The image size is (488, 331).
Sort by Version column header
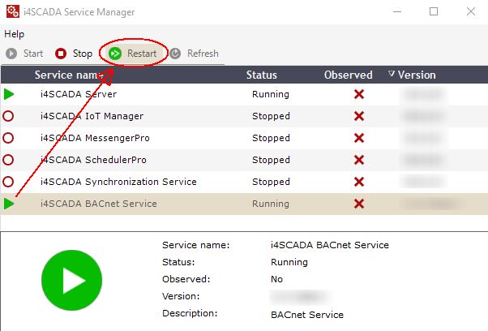[x=417, y=75]
